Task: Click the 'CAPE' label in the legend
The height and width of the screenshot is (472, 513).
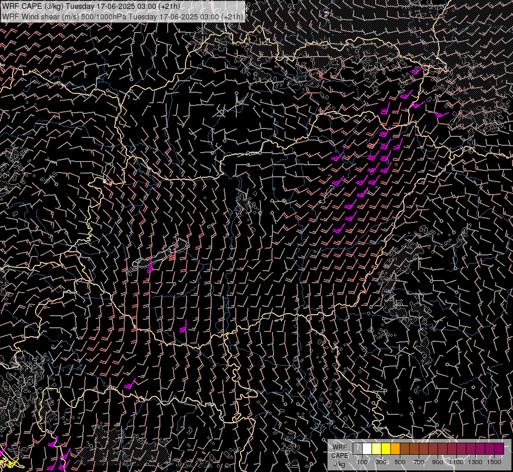Action: [x=340, y=456]
